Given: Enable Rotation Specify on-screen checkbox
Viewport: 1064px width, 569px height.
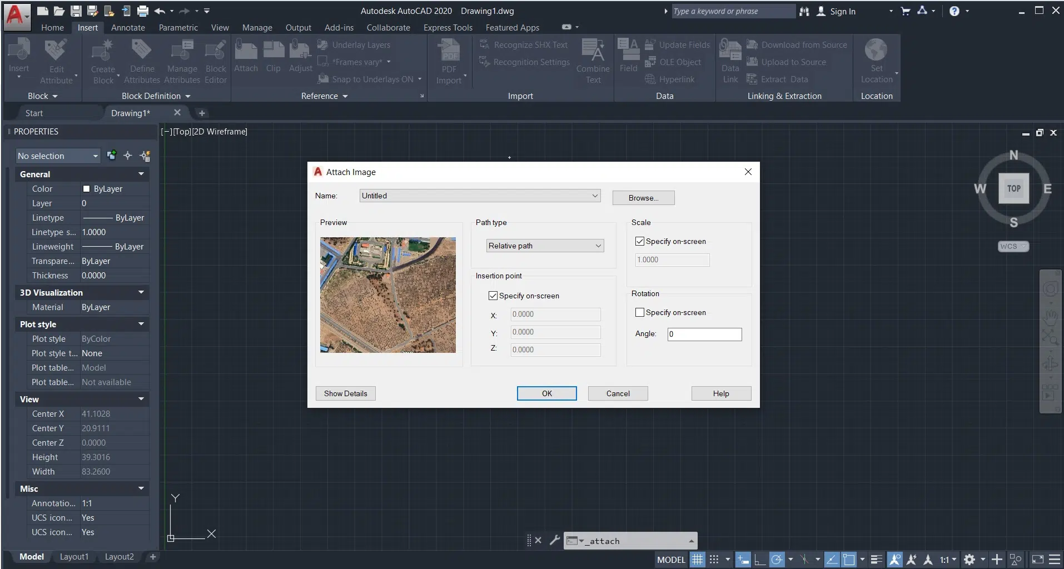Looking at the screenshot, I should tap(640, 312).
